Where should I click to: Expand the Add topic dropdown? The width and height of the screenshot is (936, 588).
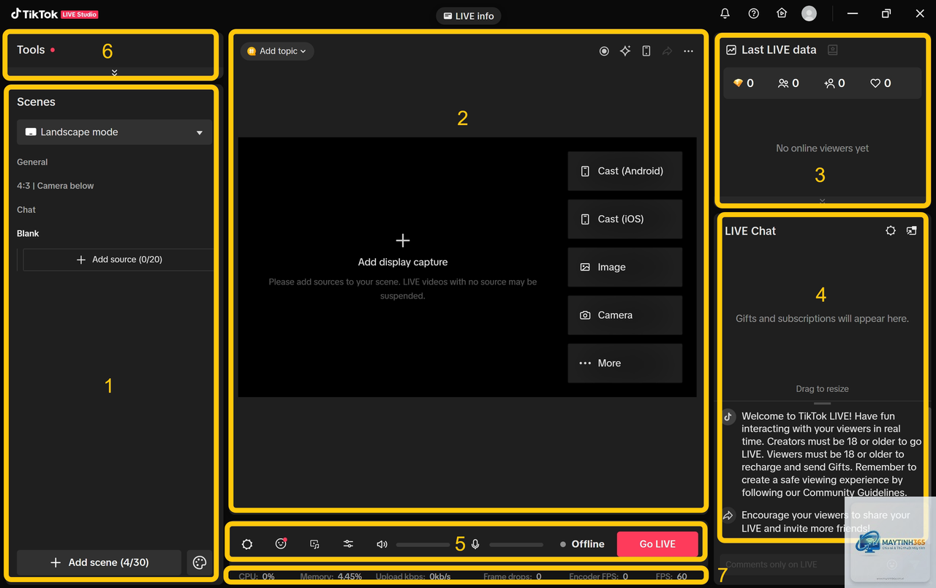[278, 51]
